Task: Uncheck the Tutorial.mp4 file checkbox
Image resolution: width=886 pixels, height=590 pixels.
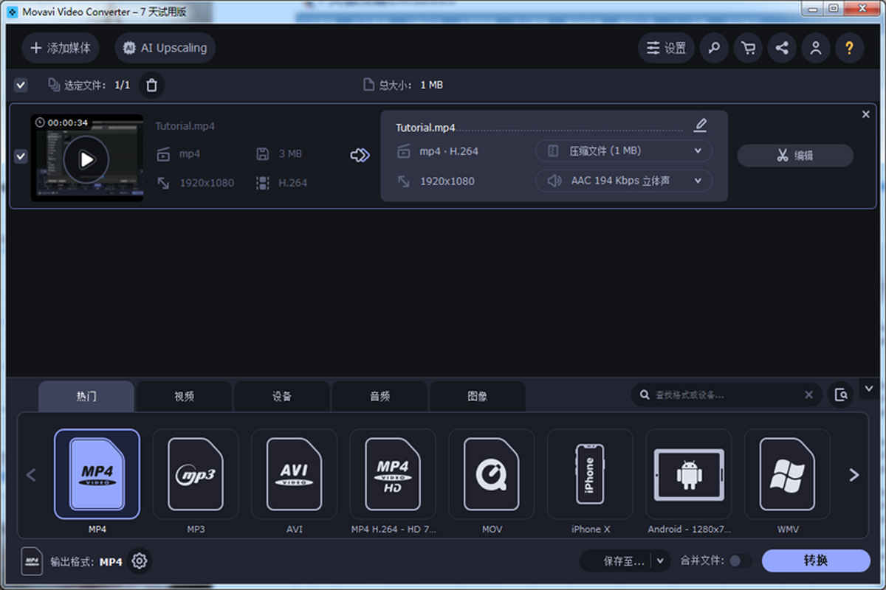Action: (21, 156)
